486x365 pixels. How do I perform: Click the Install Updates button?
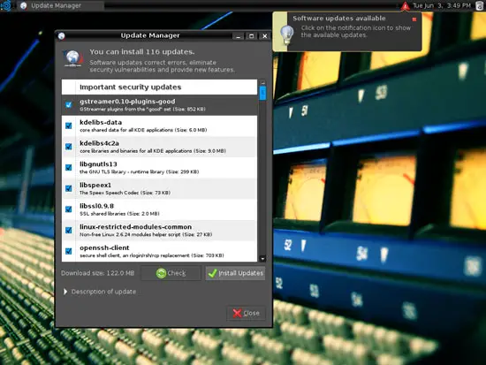point(236,273)
